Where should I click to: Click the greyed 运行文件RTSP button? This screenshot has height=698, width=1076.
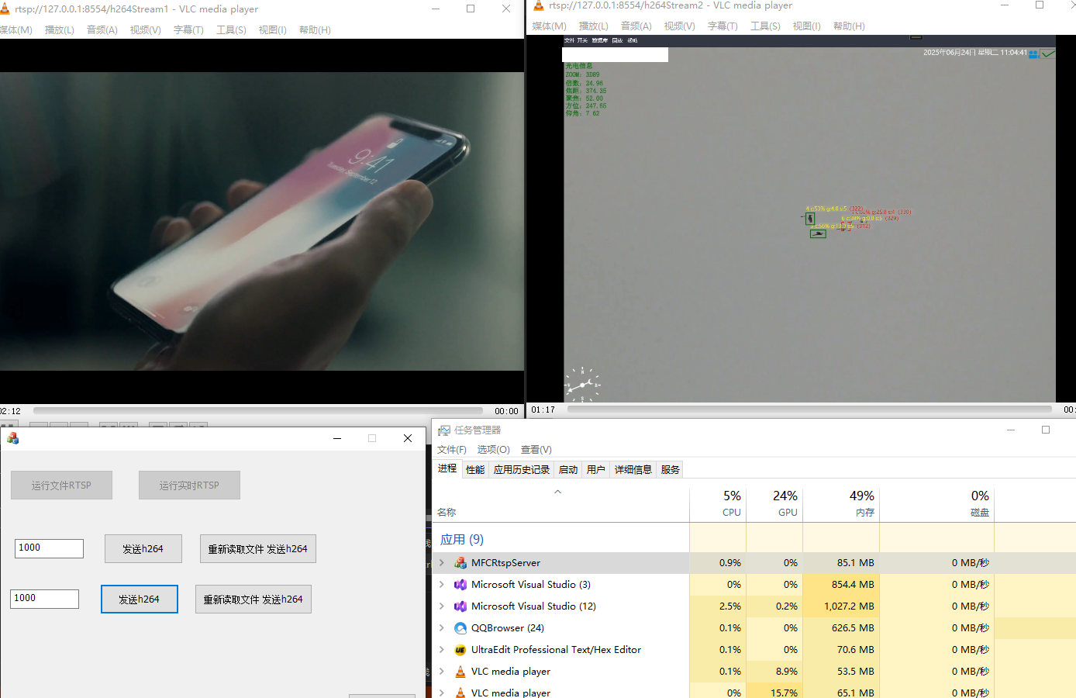click(61, 485)
